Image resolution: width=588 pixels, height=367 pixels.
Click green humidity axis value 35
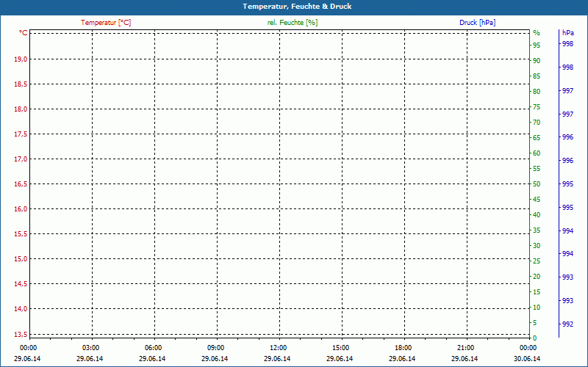tap(537, 230)
